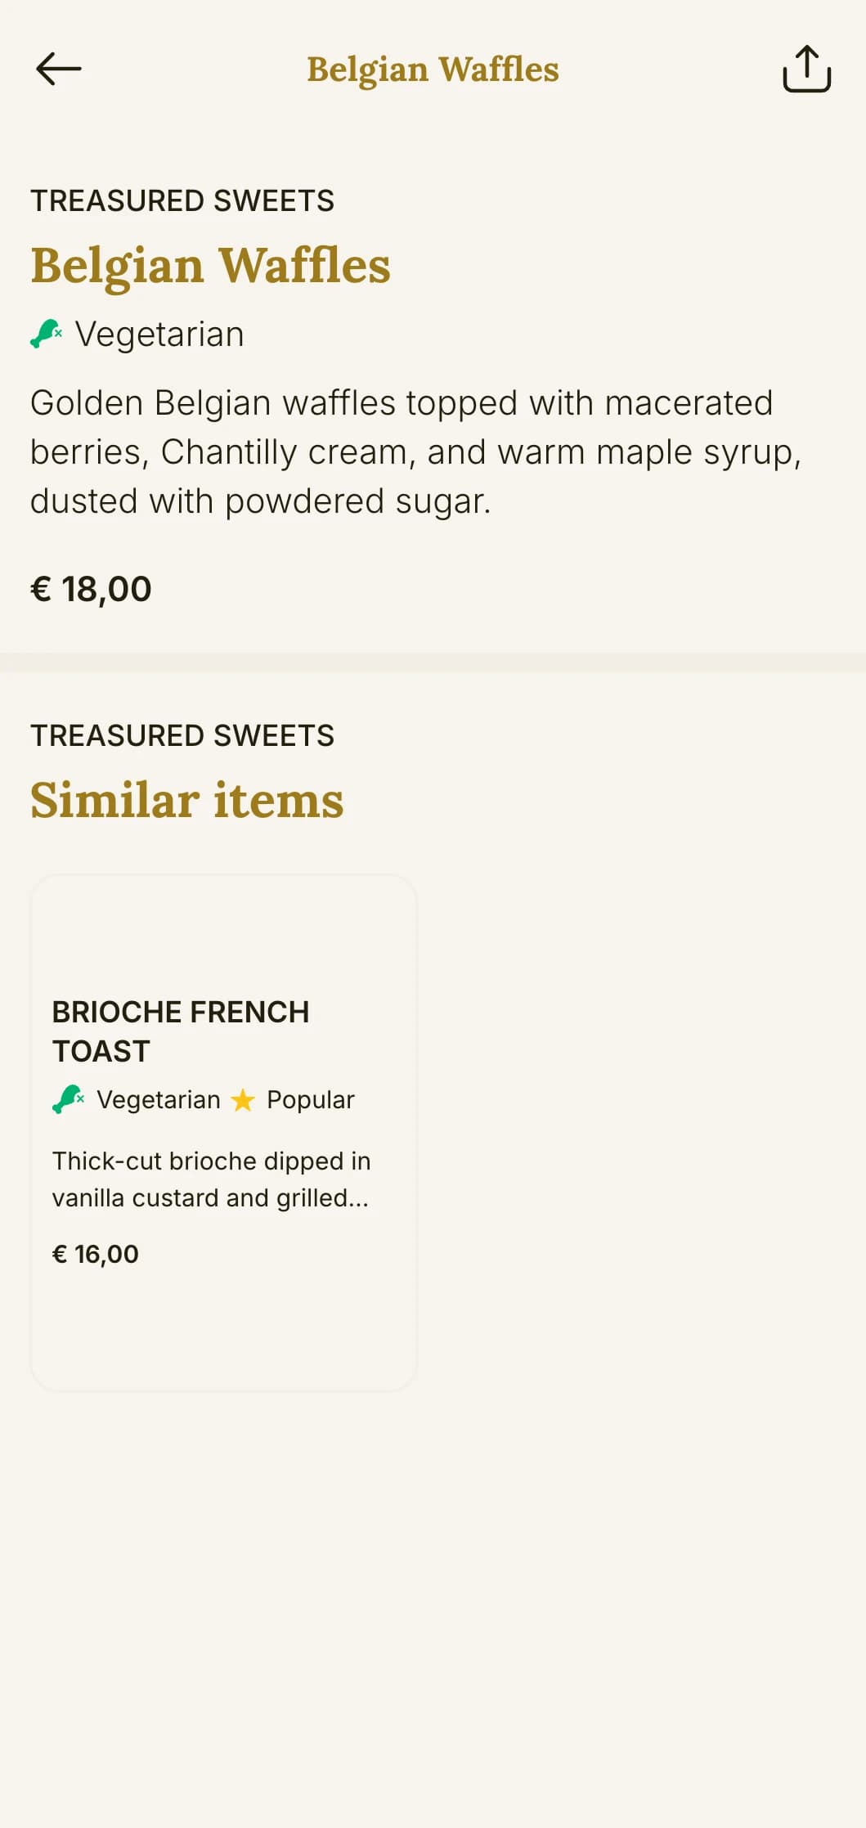Image resolution: width=866 pixels, height=1828 pixels.
Task: Tap the back arrow icon
Action: 59,69
